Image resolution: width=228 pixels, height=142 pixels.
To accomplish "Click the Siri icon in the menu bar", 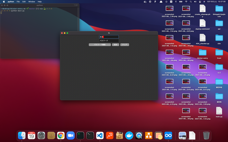I will (x=204, y=2).
